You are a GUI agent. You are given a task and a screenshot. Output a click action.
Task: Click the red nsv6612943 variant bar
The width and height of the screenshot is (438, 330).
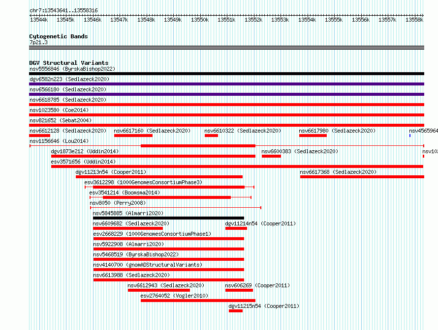158,290
